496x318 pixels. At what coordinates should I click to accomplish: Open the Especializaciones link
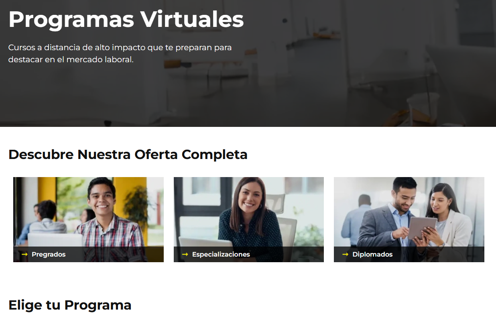coord(221,254)
